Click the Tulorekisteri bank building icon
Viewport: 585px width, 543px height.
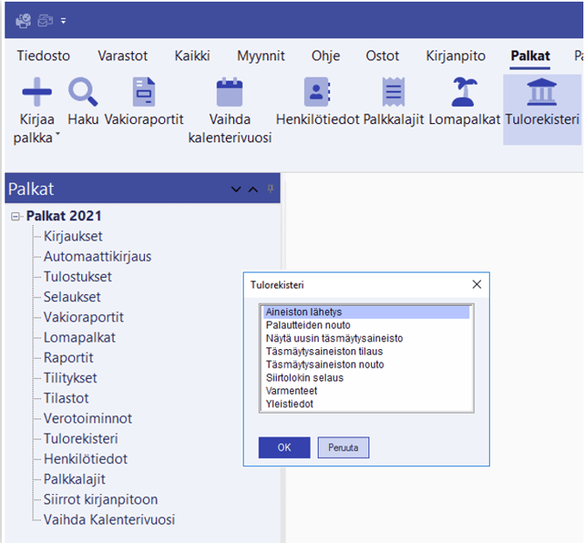542,93
